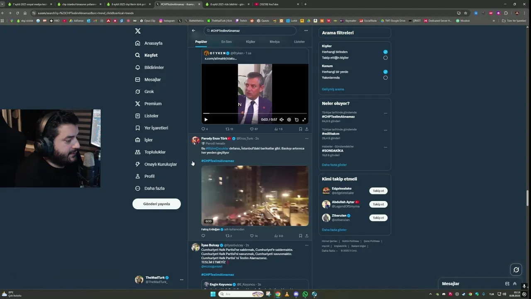This screenshot has height=299, width=531.
Task: Repost the OTYKEN post showing 15 reposts
Action: [x=229, y=129]
